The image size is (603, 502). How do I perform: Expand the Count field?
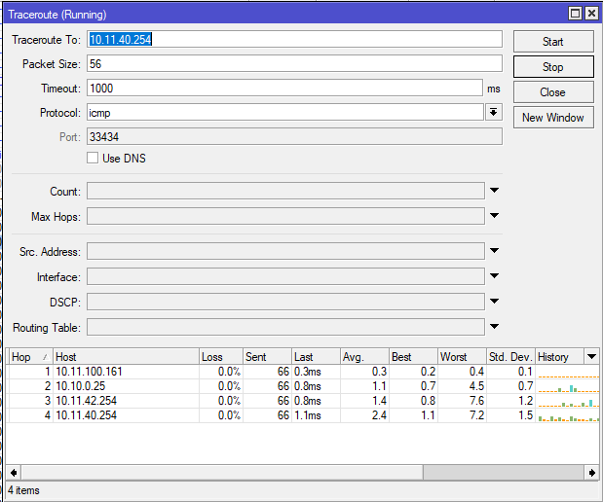point(494,191)
